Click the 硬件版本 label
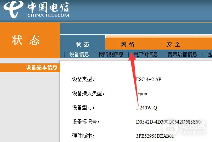The image size is (212, 142). click(x=83, y=136)
